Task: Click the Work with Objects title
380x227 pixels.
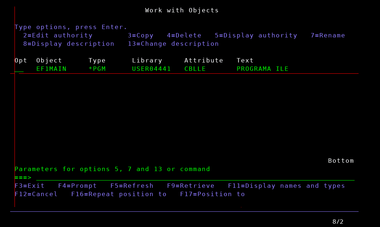Action: point(182,11)
